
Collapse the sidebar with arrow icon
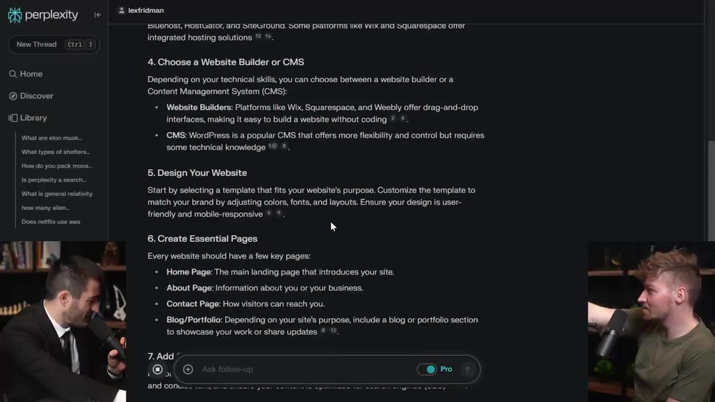tap(98, 15)
